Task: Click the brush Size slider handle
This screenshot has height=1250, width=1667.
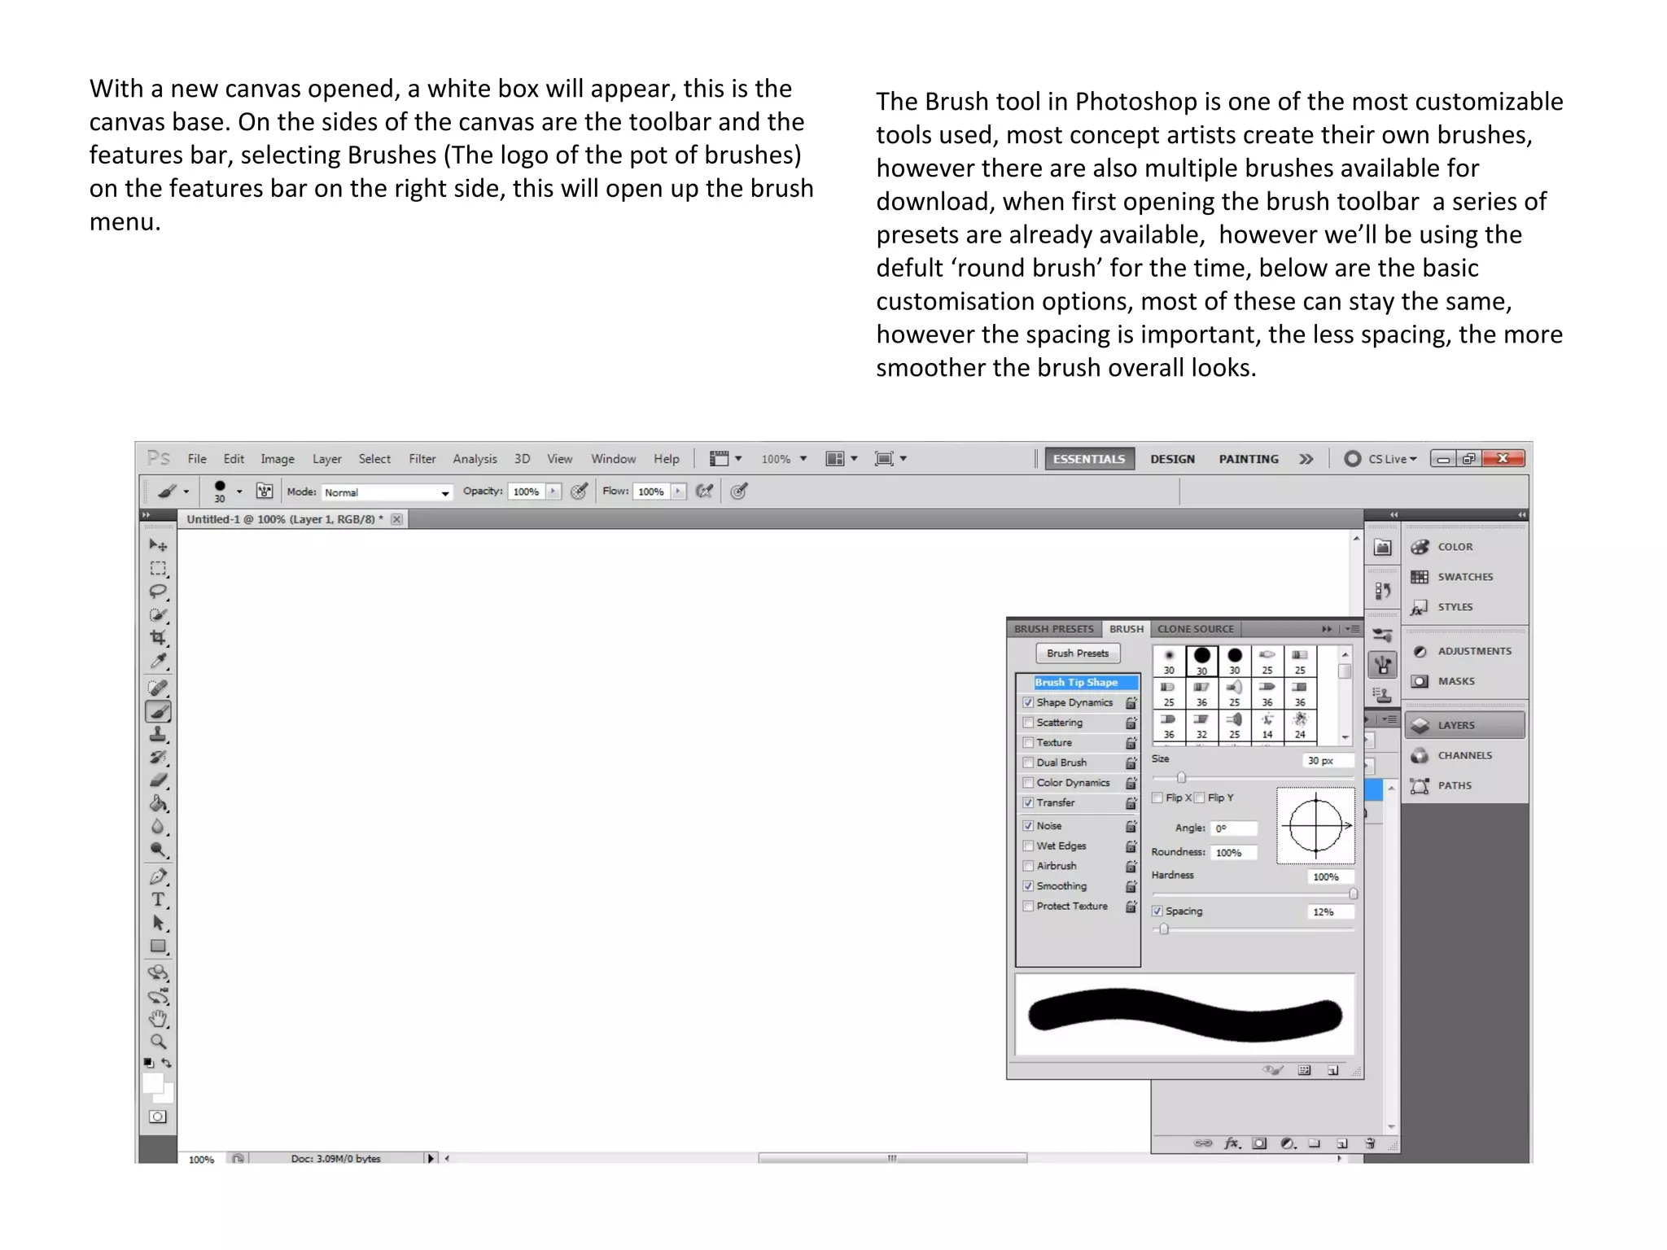Action: click(1182, 777)
